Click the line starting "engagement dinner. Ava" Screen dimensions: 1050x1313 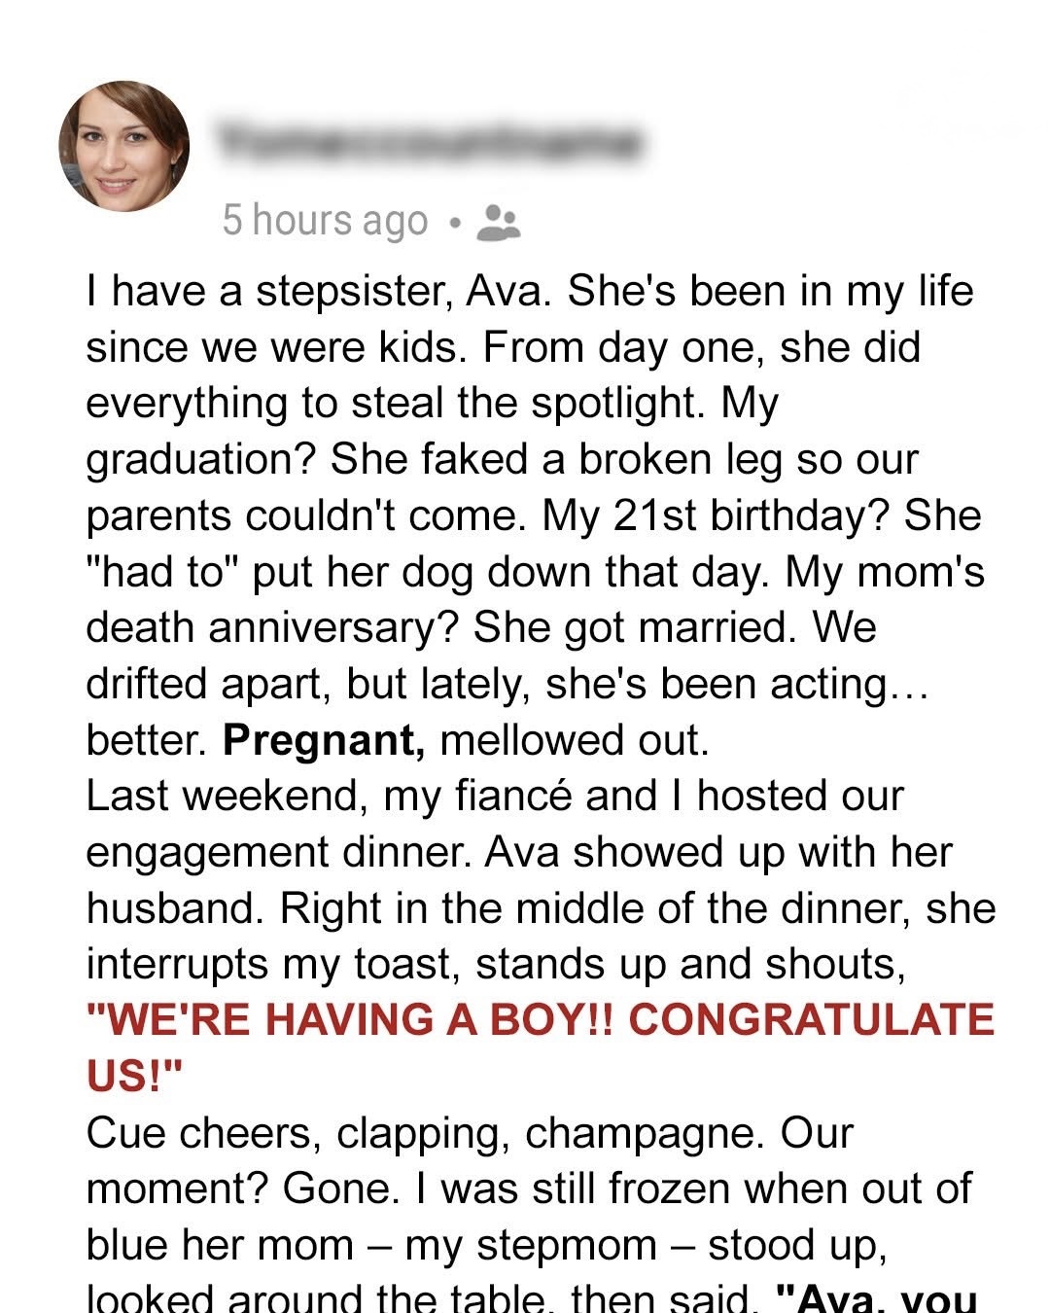pos(519,852)
